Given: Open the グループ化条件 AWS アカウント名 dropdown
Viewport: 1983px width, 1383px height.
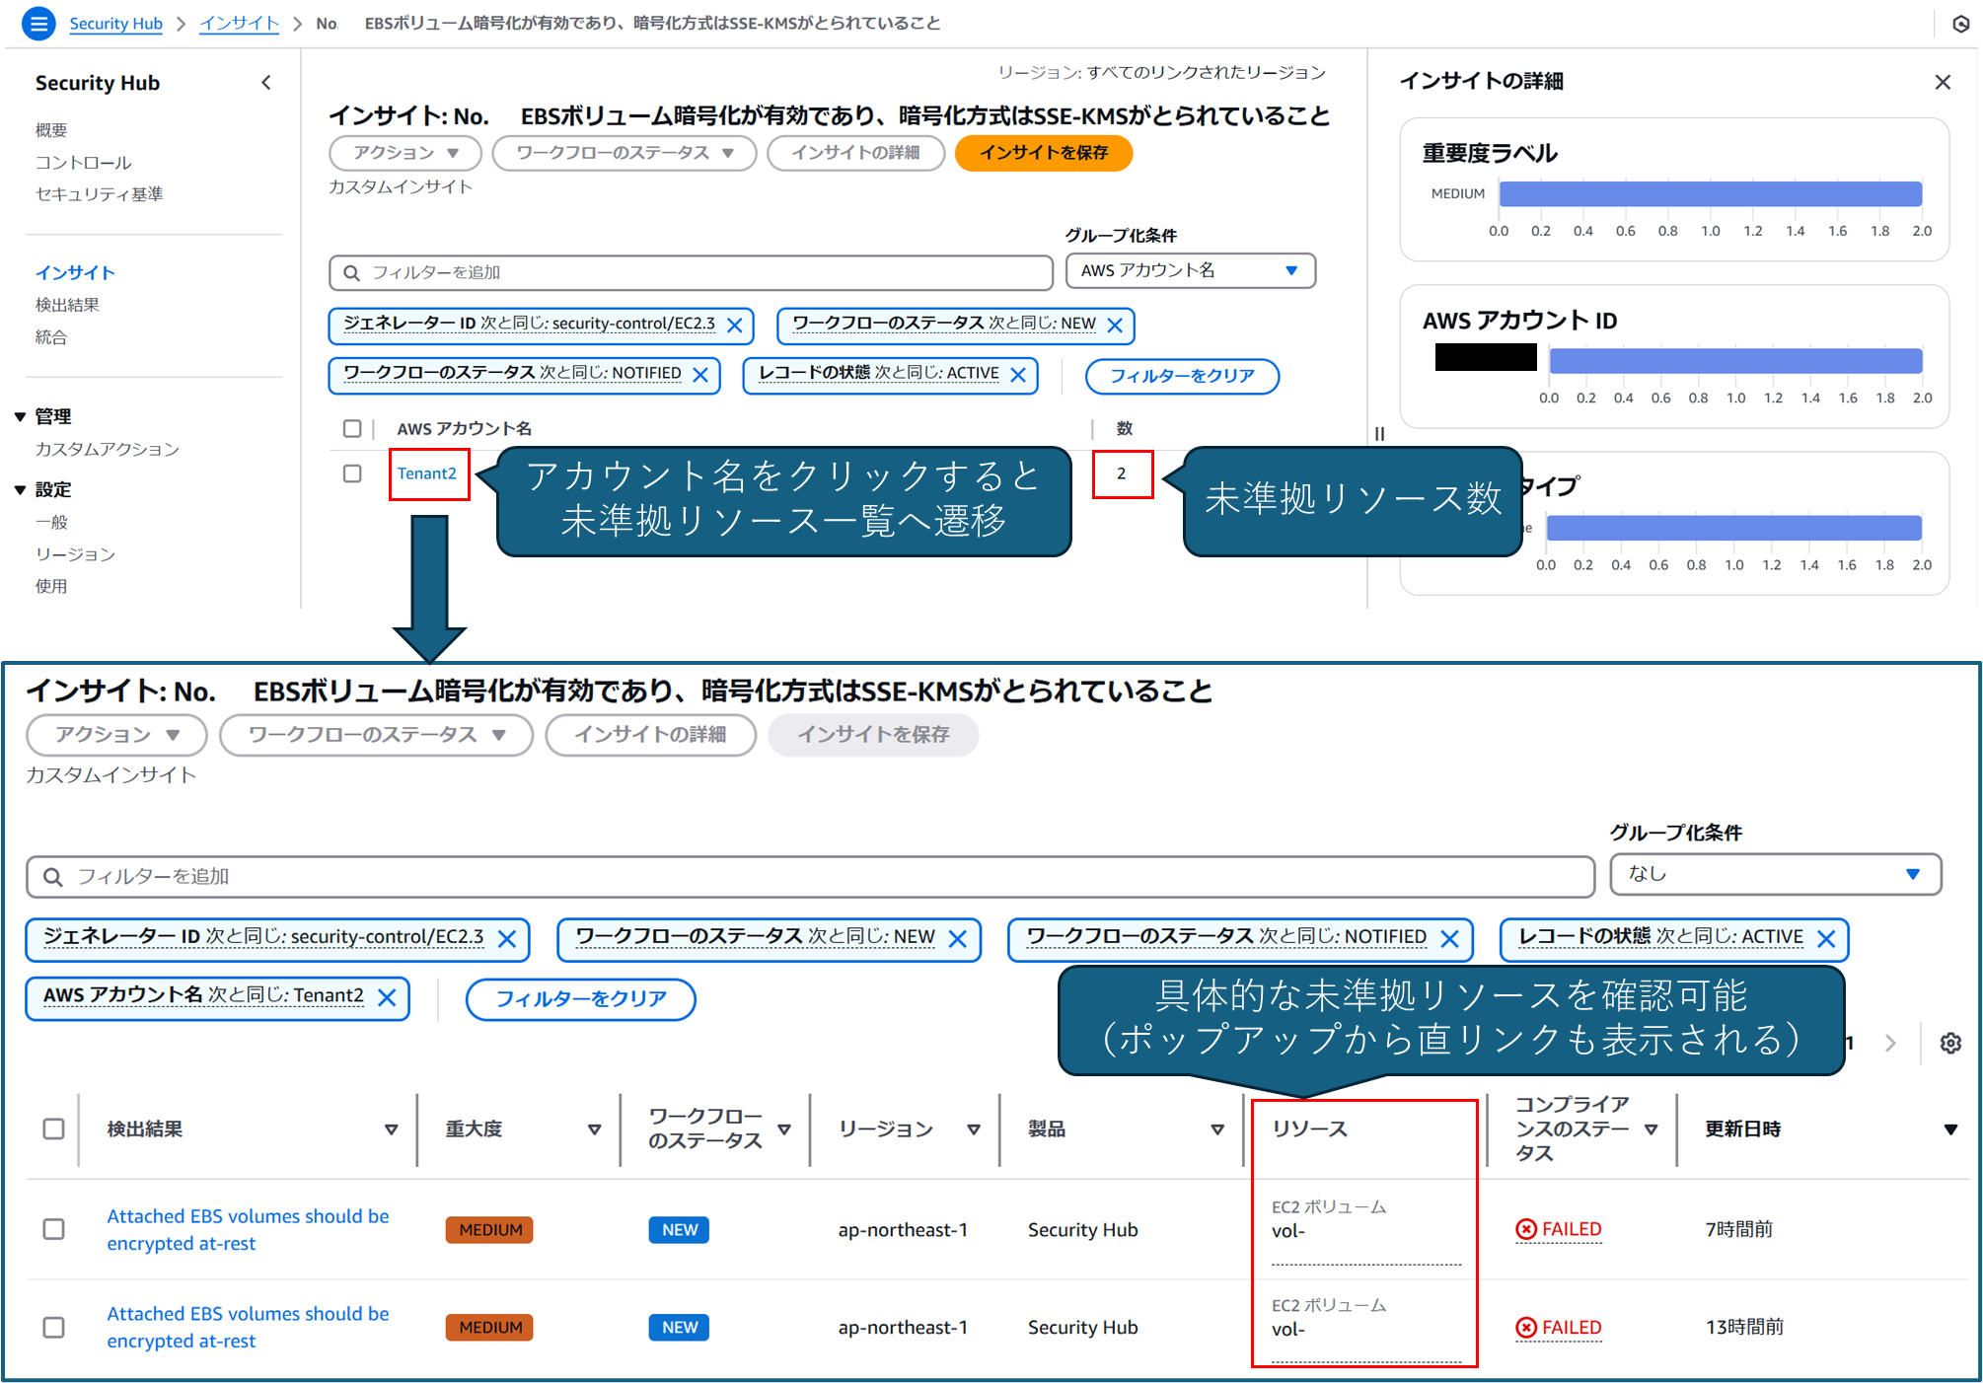Looking at the screenshot, I should (1190, 271).
